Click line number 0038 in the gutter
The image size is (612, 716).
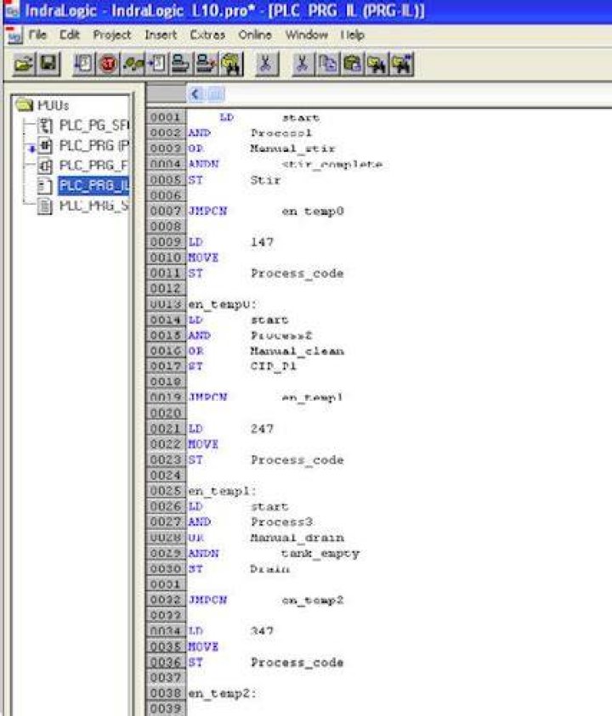point(166,693)
